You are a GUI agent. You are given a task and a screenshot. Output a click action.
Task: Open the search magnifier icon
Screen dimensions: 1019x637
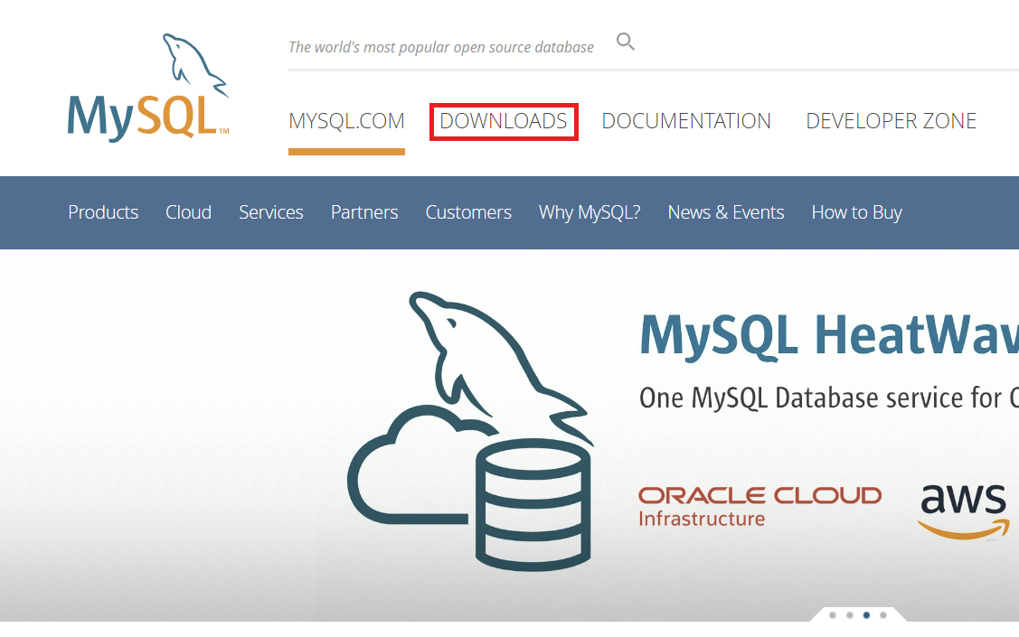pyautogui.click(x=625, y=42)
